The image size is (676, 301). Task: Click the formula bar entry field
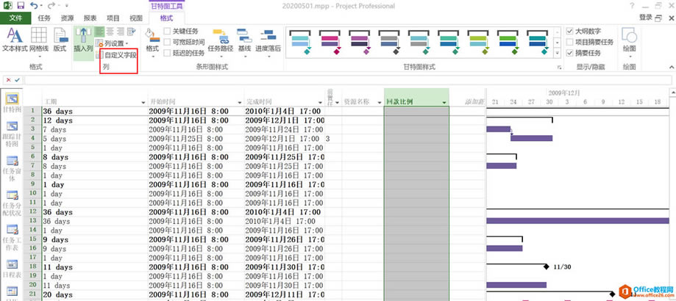click(347, 80)
